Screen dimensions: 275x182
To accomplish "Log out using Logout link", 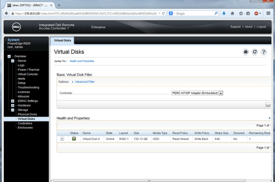I will point(261,27).
